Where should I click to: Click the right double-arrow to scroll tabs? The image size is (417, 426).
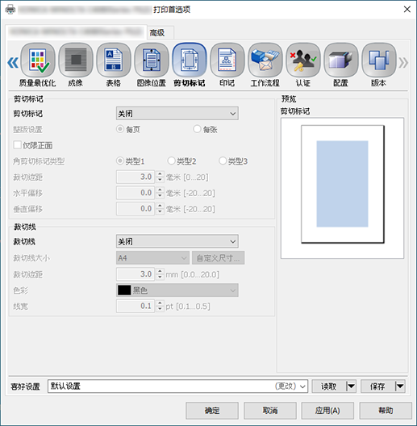(403, 62)
